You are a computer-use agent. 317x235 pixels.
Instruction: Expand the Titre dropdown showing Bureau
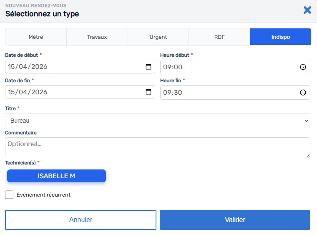(x=158, y=121)
